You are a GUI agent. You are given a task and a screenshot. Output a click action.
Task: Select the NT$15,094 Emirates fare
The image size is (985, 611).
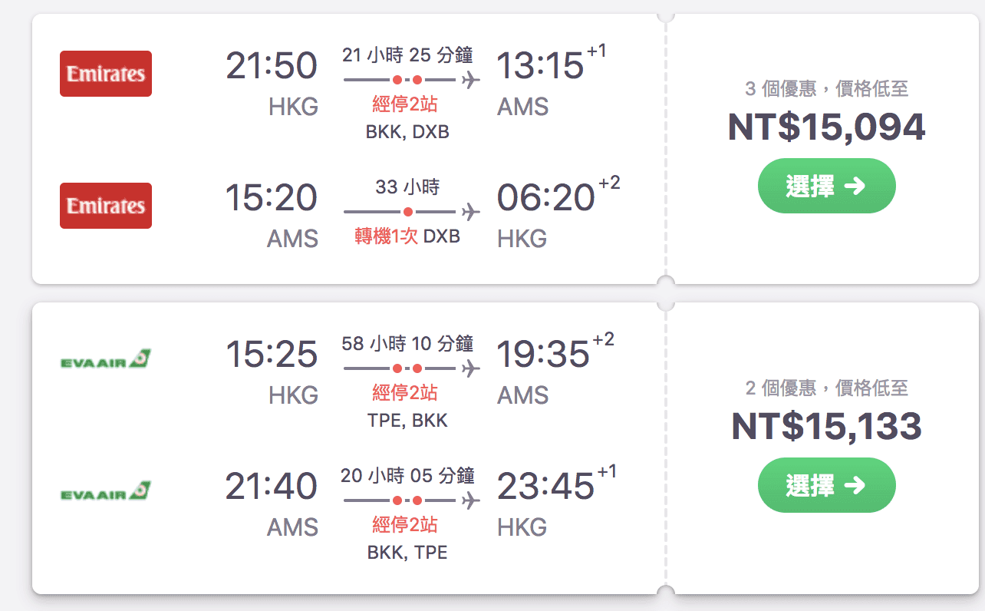[826, 186]
